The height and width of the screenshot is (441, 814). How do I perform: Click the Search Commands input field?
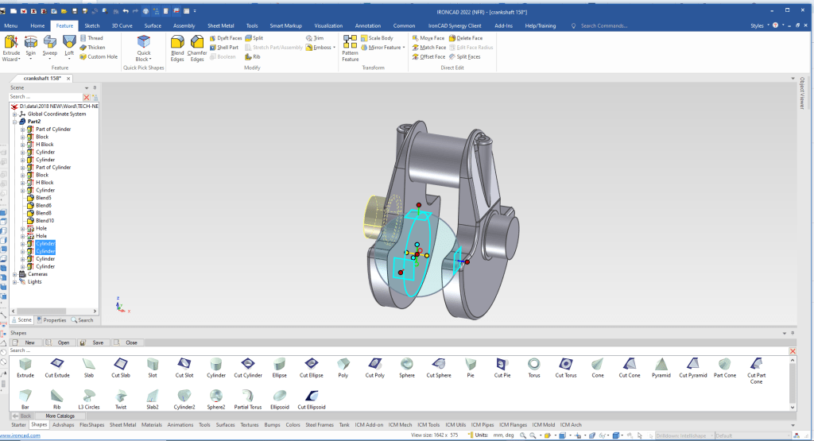612,25
